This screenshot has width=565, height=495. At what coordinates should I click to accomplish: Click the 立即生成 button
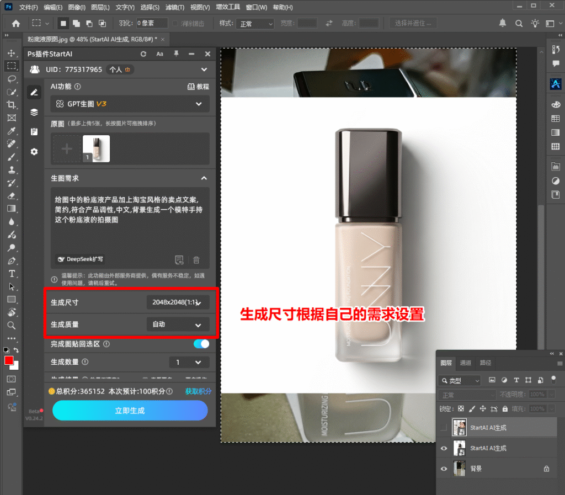[x=130, y=411]
